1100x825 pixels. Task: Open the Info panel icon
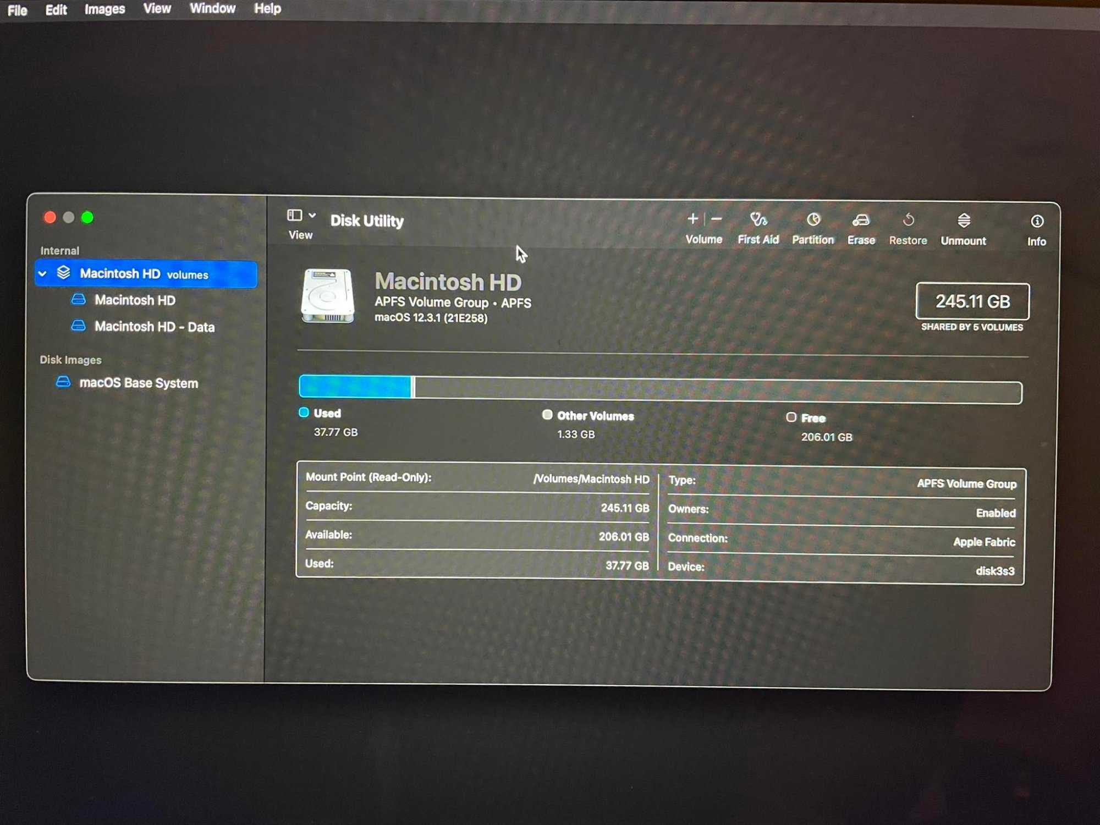coord(1037,222)
